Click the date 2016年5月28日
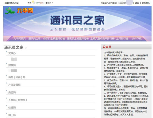153x118 pixels. tap(12, 3)
